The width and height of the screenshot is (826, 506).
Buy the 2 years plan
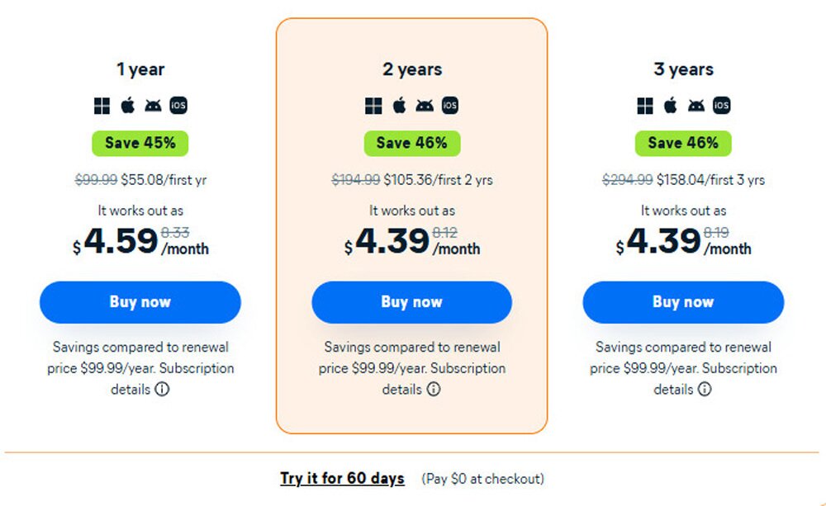[412, 302]
